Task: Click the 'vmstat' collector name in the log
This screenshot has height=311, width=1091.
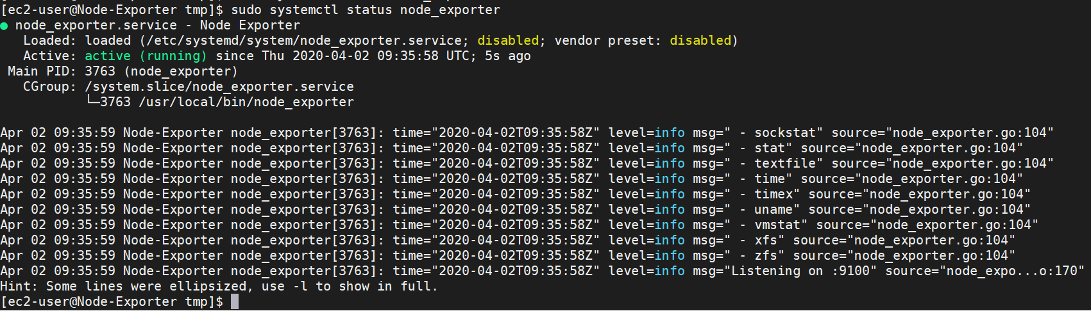Action: point(777,225)
